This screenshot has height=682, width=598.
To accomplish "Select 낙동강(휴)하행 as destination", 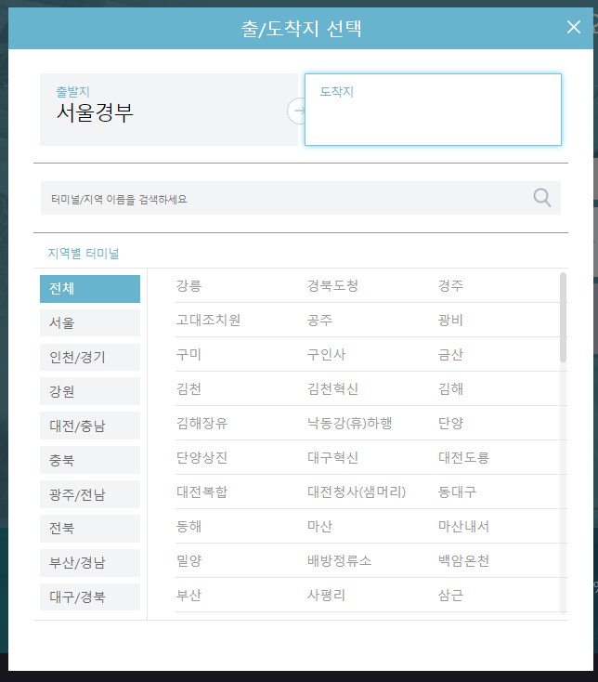I will [x=350, y=423].
